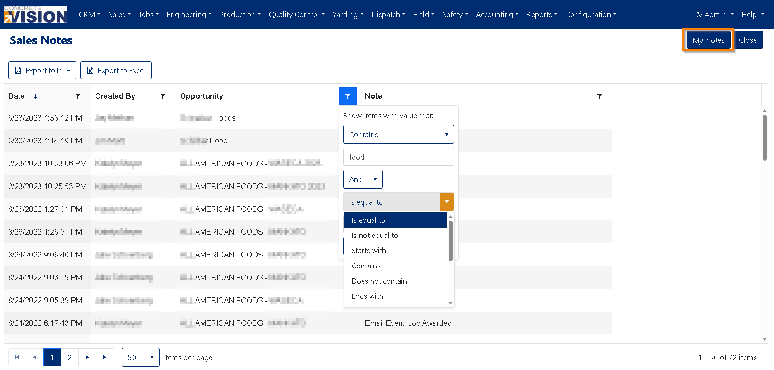Open the Date column filter icon
Viewport: 774px width, 370px height.
(78, 96)
